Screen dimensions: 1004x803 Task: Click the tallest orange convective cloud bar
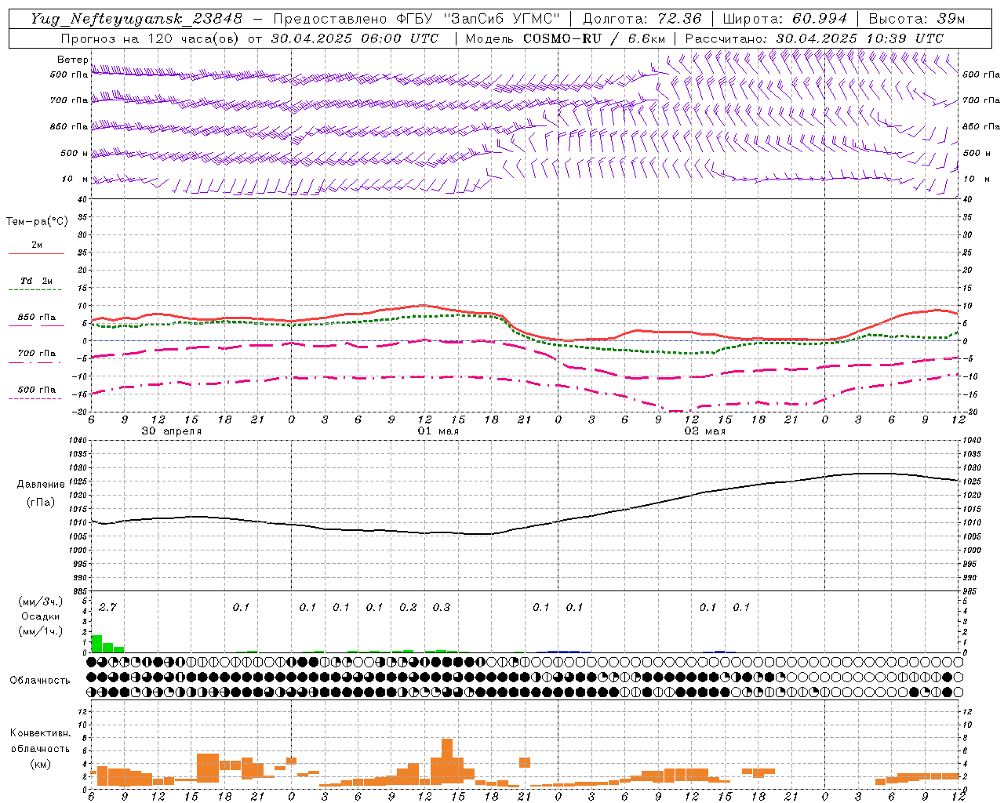click(x=447, y=761)
